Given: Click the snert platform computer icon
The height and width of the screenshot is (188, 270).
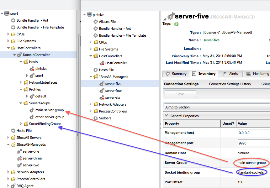Looking at the screenshot, I should [x=7, y=13].
